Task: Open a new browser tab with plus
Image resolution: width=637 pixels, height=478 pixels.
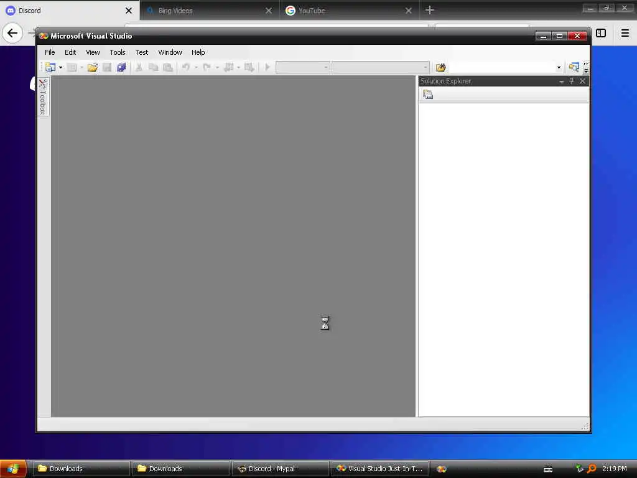Action: (x=430, y=10)
